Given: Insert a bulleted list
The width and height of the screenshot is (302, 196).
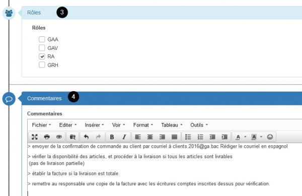Looking at the screenshot, I should point(188,137).
